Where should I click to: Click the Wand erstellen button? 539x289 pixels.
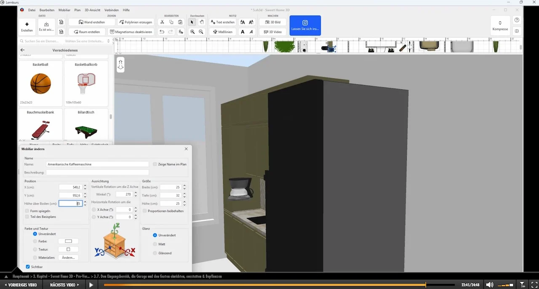92,22
